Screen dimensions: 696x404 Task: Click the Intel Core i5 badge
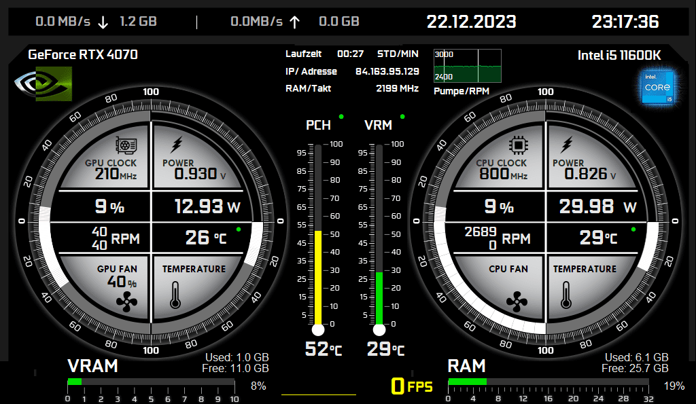[658, 88]
